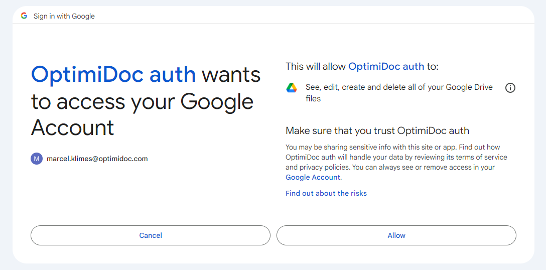Click blue OptimiDoc auth in large heading
This screenshot has width=546, height=270.
coord(113,75)
